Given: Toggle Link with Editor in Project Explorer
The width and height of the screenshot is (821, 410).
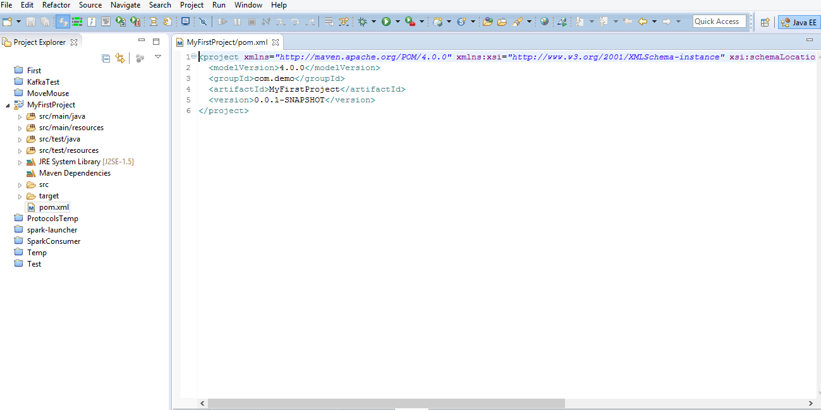Looking at the screenshot, I should (120, 57).
